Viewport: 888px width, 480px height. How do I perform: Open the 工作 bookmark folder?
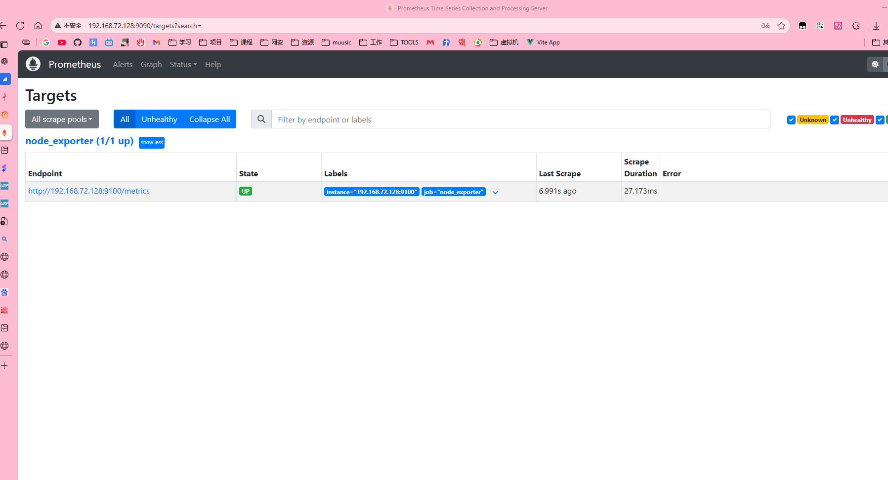point(371,42)
